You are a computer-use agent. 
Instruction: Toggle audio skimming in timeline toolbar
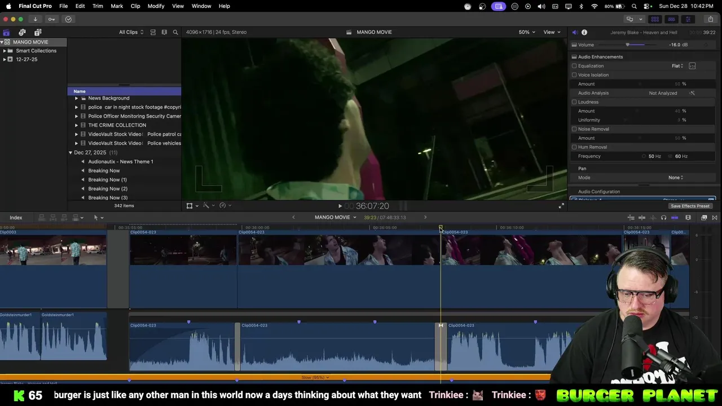(653, 218)
